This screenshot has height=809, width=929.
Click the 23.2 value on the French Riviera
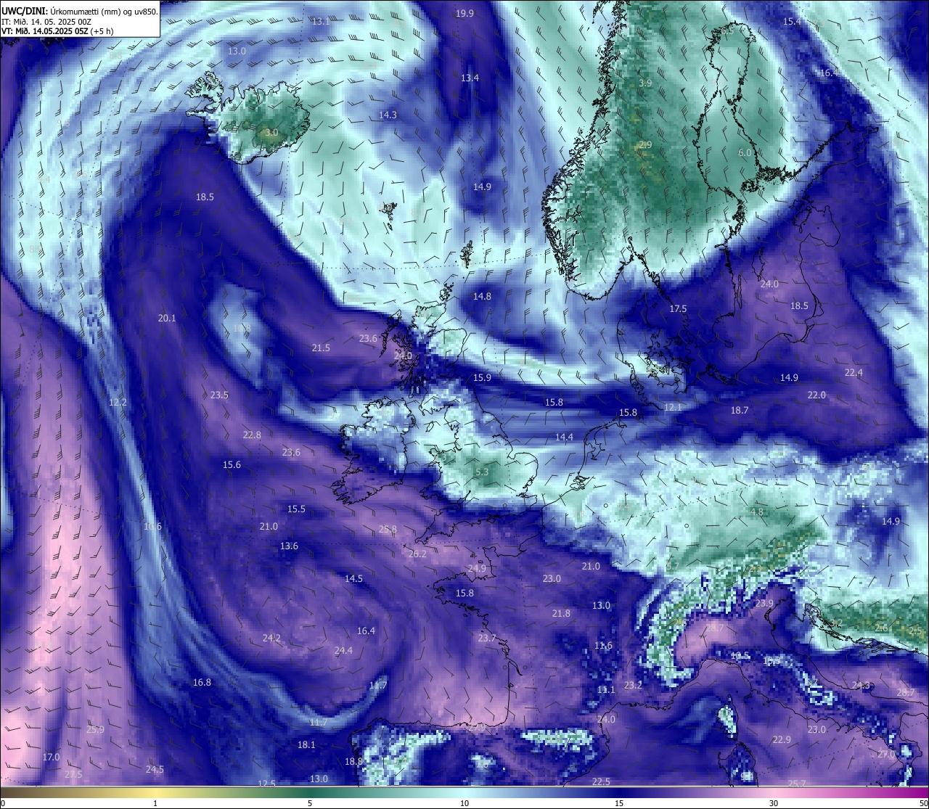[x=633, y=686]
